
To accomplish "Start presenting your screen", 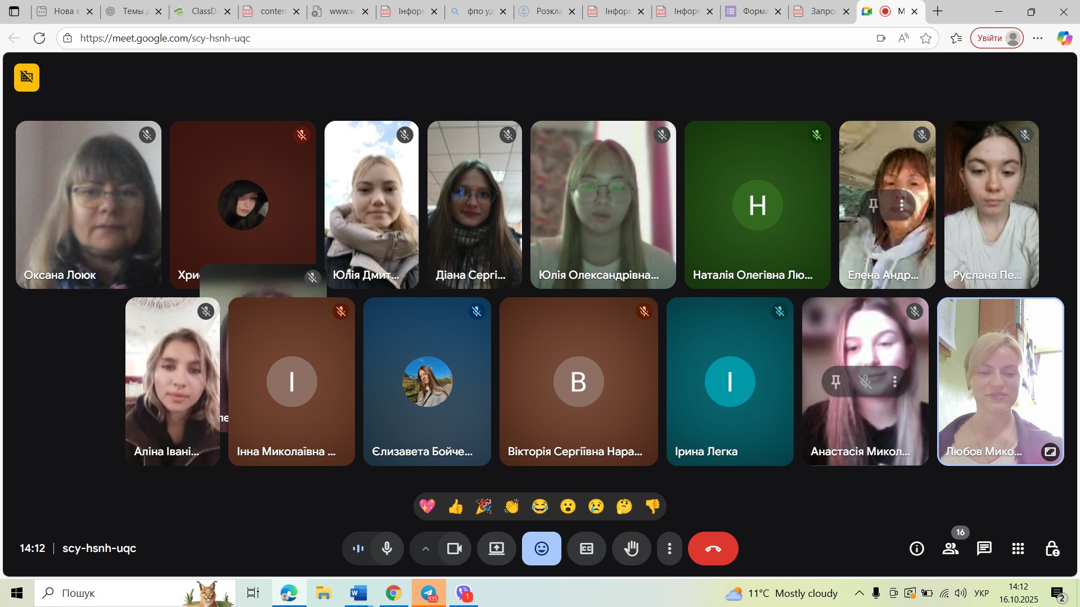I will 496,549.
